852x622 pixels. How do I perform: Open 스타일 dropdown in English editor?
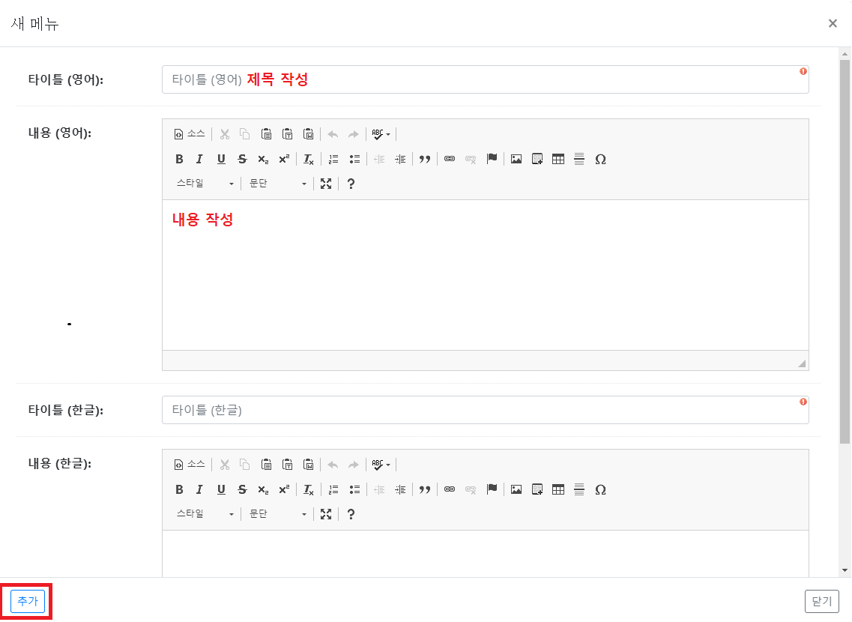205,184
